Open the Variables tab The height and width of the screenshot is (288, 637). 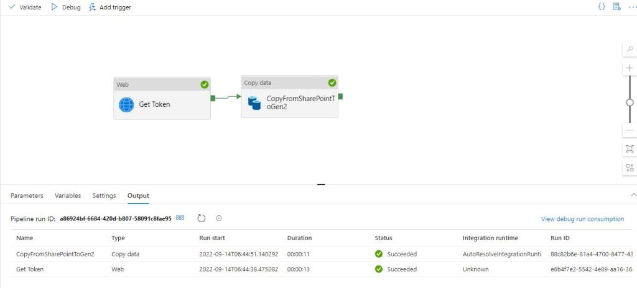[x=68, y=196]
